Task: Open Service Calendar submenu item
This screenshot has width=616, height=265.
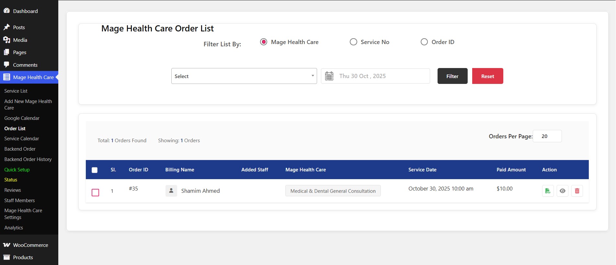Action: pos(21,139)
